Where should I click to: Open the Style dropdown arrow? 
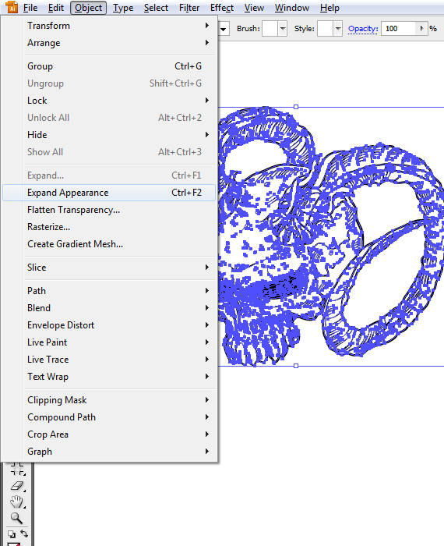(x=338, y=29)
